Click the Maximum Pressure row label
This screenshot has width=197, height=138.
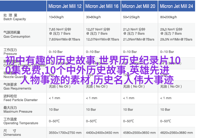click(18, 111)
